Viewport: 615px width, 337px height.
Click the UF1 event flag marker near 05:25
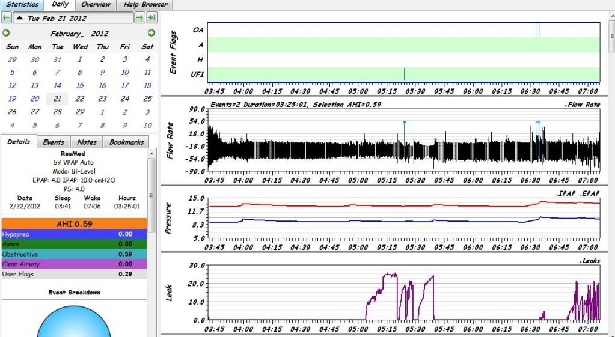(405, 74)
